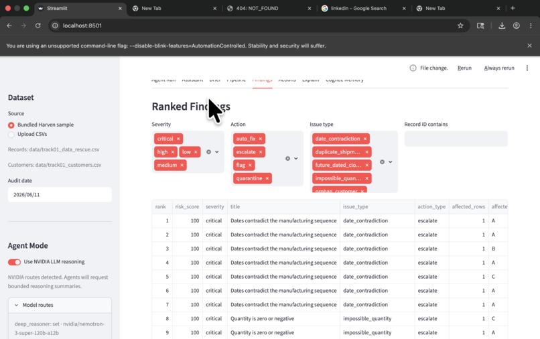
Task: Reload the localhost page
Action: pyautogui.click(x=38, y=26)
